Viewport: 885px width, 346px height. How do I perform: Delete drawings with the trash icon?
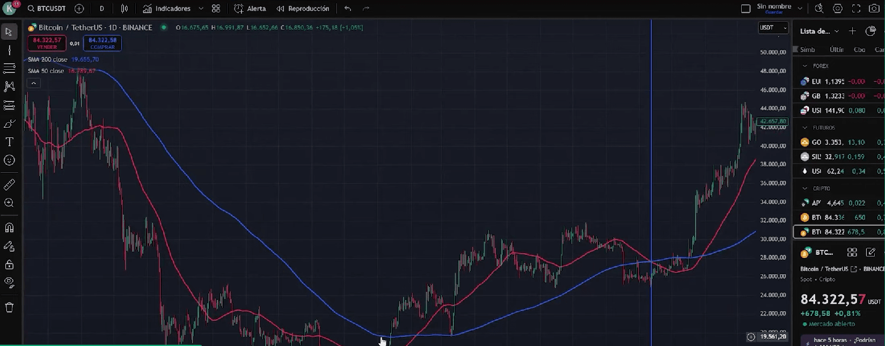pos(9,307)
